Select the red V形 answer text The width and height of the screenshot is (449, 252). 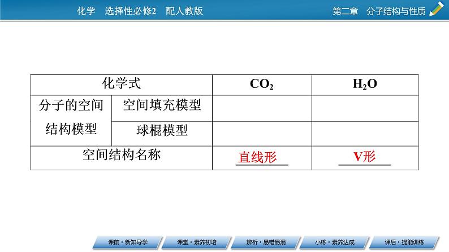(x=364, y=157)
